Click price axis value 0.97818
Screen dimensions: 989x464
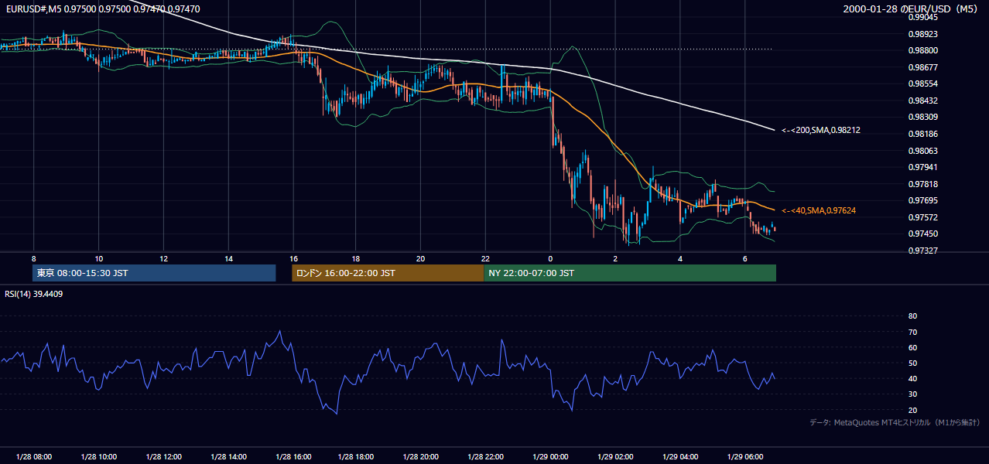[923, 184]
